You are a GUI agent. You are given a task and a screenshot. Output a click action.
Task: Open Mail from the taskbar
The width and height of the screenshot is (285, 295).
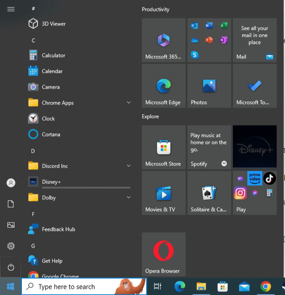click(244, 286)
